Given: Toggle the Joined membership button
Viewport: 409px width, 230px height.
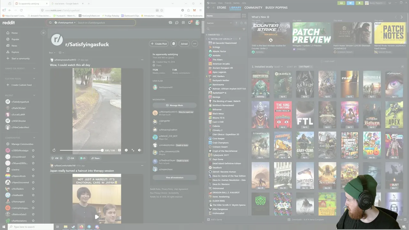Looking at the screenshot, I should (184, 44).
